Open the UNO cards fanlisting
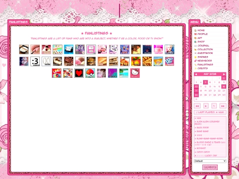This screenshot has height=179, width=239. coord(57,73)
